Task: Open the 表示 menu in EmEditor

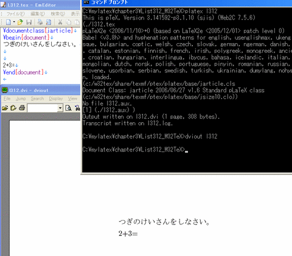Action: click(75, 13)
